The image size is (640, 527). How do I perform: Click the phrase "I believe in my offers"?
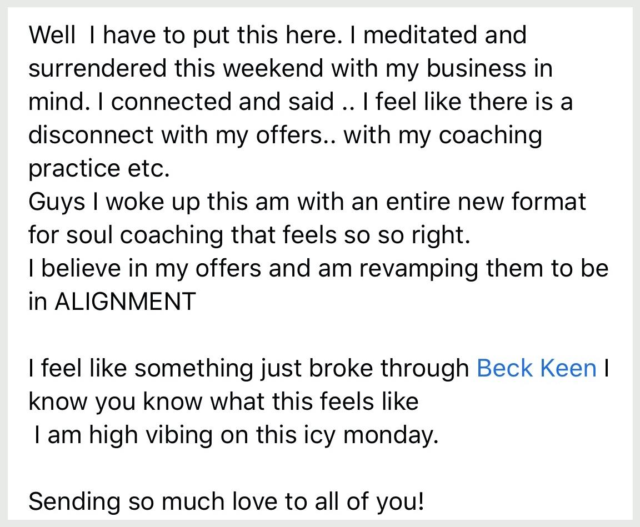145,269
